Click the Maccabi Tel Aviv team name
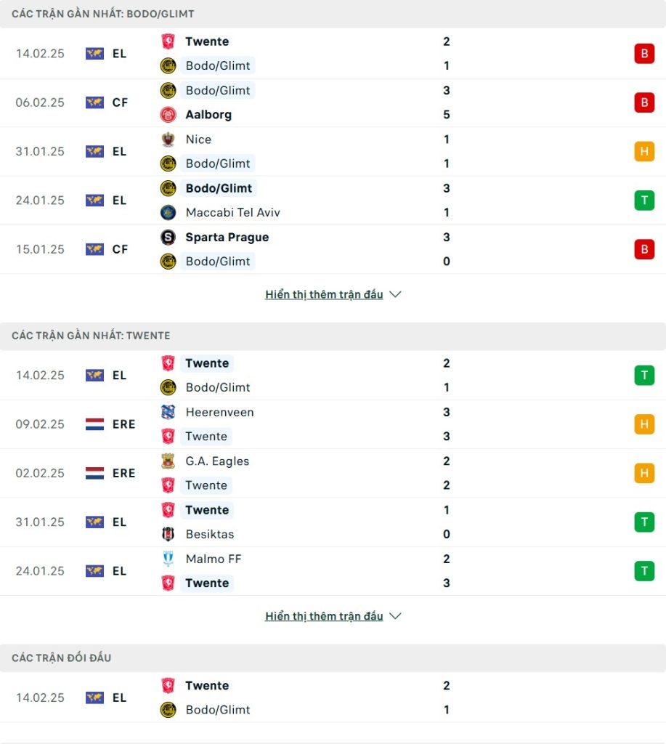The image size is (666, 744). coord(232,213)
